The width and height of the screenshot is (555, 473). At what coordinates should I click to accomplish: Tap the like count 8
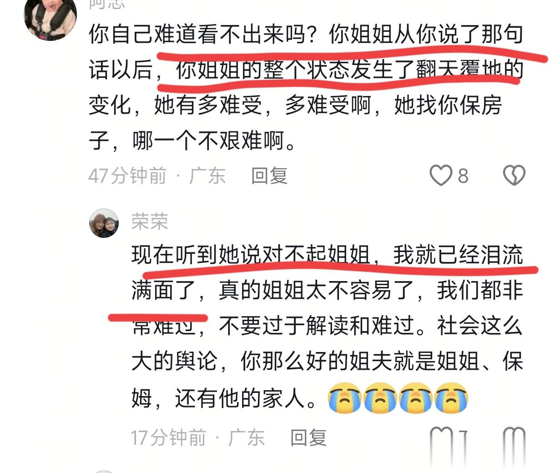coord(463,176)
